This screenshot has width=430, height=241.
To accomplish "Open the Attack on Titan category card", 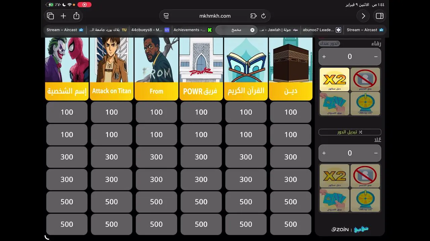I will 112,69.
